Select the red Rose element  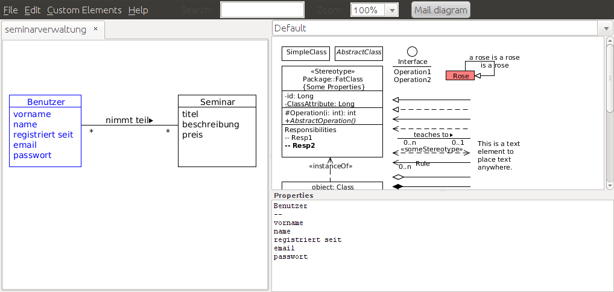[x=460, y=76]
